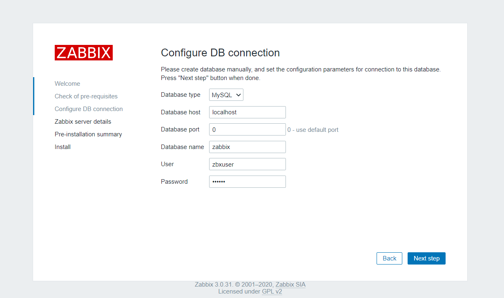Click the User label
Screen dimensions: 504x298
click(167, 164)
